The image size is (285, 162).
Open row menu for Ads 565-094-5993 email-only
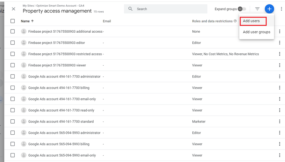click(280, 155)
